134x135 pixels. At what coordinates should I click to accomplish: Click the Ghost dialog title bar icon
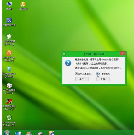(x=64, y=54)
